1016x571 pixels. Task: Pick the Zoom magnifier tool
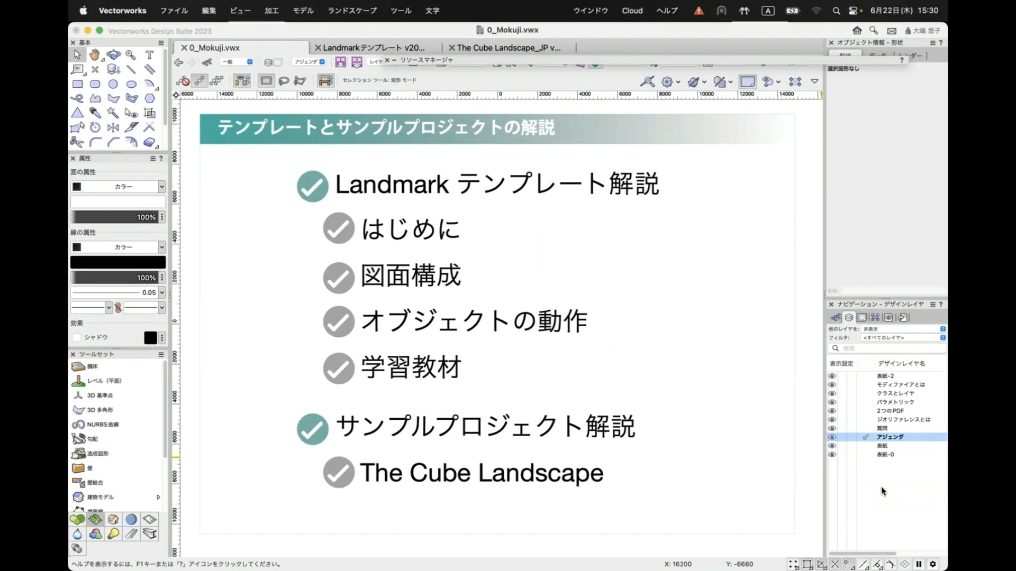point(131,55)
